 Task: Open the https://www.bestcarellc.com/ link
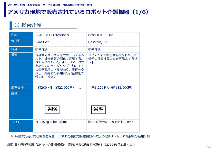pos(111,122)
